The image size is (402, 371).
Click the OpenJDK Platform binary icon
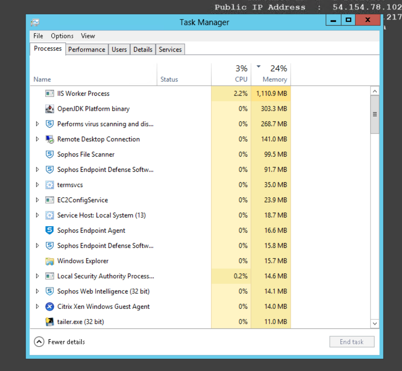(50, 109)
